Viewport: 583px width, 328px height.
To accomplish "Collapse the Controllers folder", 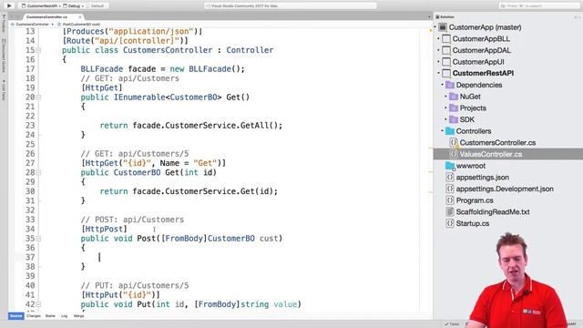I will click(x=443, y=131).
